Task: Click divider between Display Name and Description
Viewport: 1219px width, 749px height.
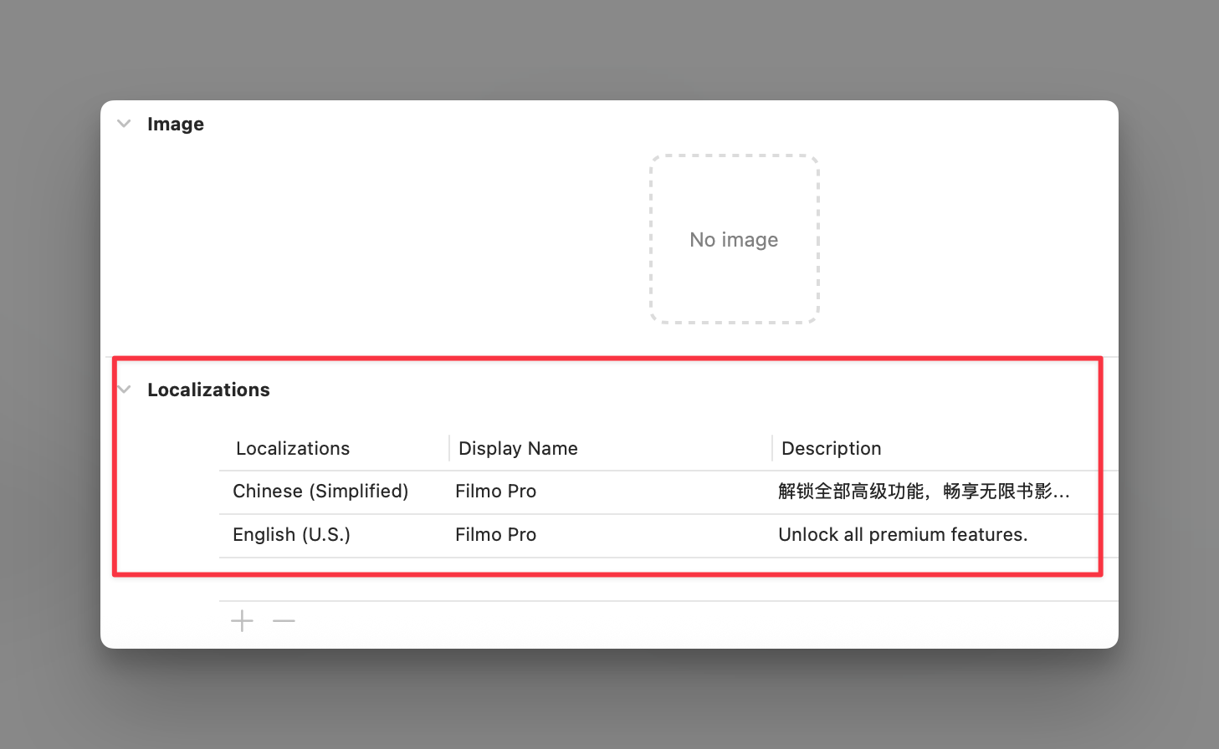Action: pyautogui.click(x=772, y=449)
